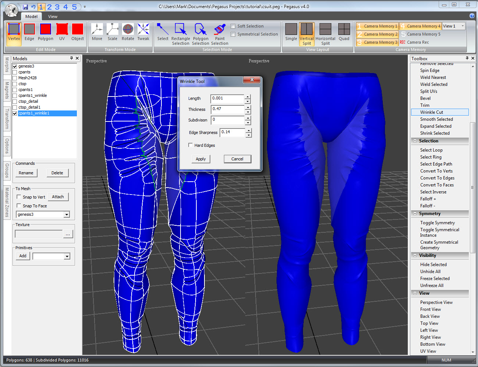Click Wrinkle Cut in Toolbox
Viewport: 478px width, 367px height.
pyautogui.click(x=439, y=112)
